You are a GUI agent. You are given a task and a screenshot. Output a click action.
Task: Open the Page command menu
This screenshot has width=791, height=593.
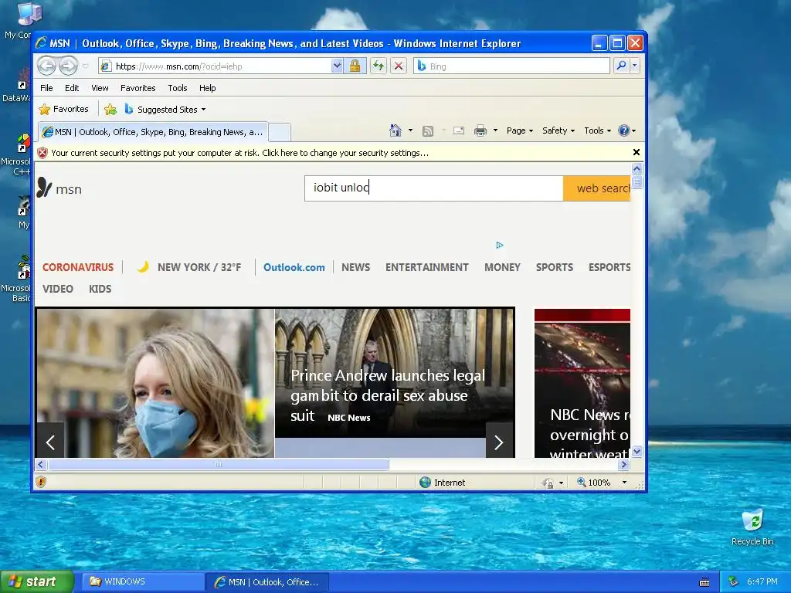[x=520, y=130]
